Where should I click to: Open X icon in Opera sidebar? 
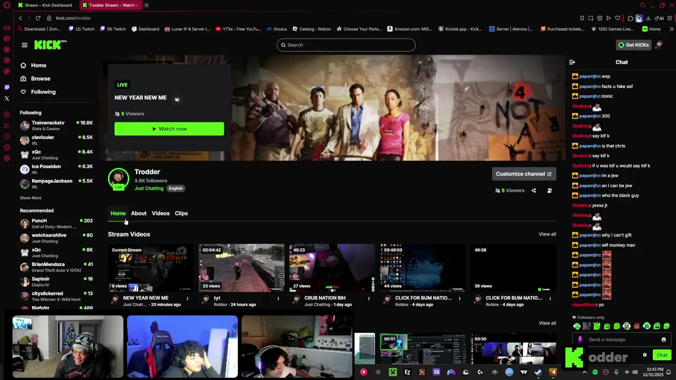[7, 98]
